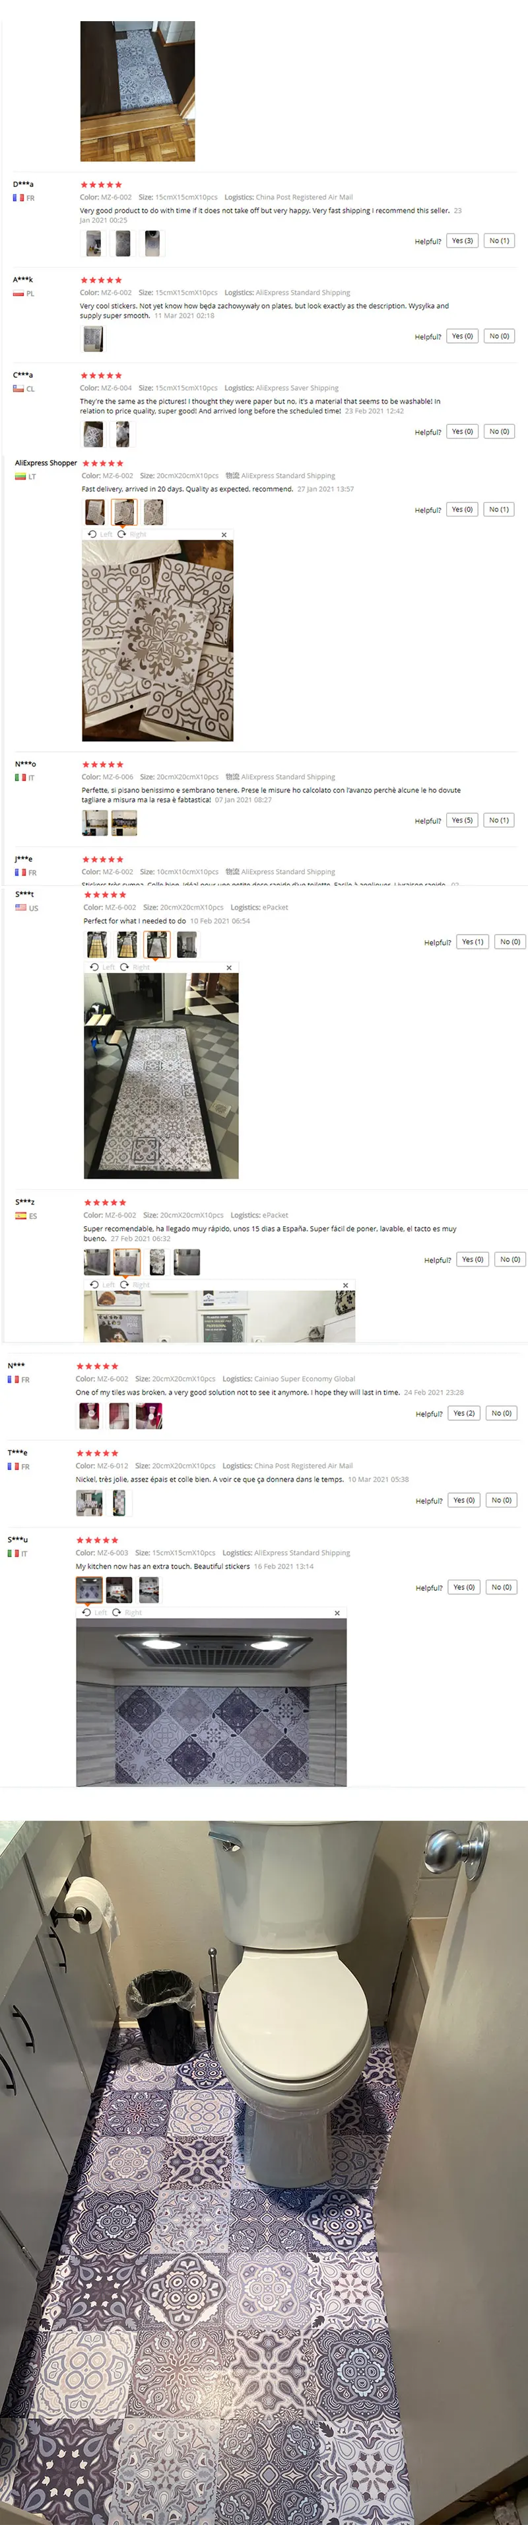Screen dimensions: 528x2525
Task: Click Yes (2) on N***'s broken tile review
Action: pos(465,1412)
